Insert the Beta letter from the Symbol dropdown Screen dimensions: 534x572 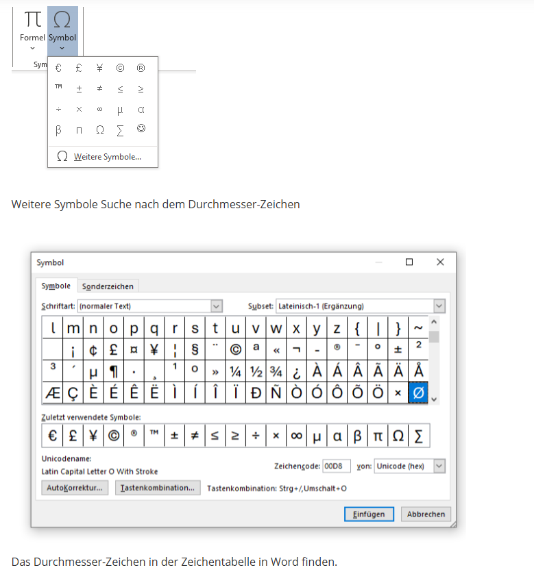pyautogui.click(x=58, y=130)
